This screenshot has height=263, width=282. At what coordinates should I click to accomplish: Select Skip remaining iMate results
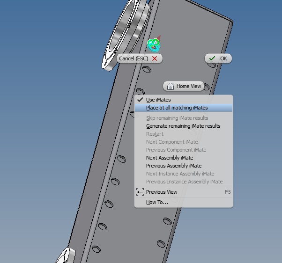pos(177,118)
